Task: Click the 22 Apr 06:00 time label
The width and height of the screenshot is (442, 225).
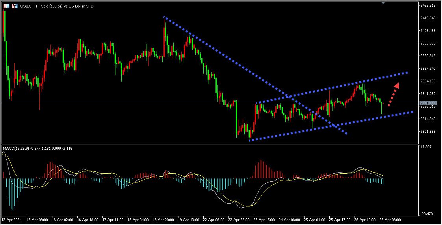Action: tap(213, 219)
